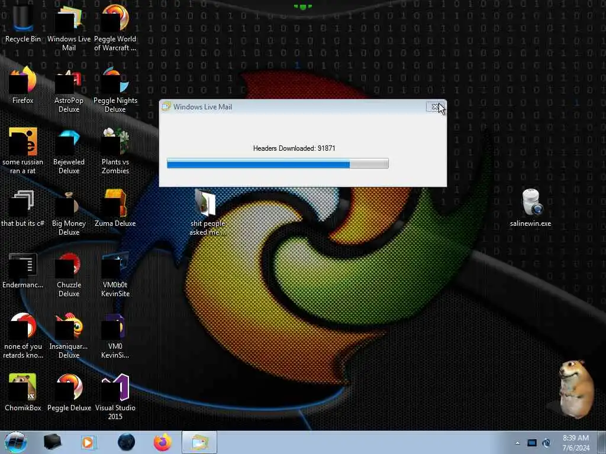The width and height of the screenshot is (606, 454).
Task: Select 'that but its c#' icon
Action: [23, 208]
